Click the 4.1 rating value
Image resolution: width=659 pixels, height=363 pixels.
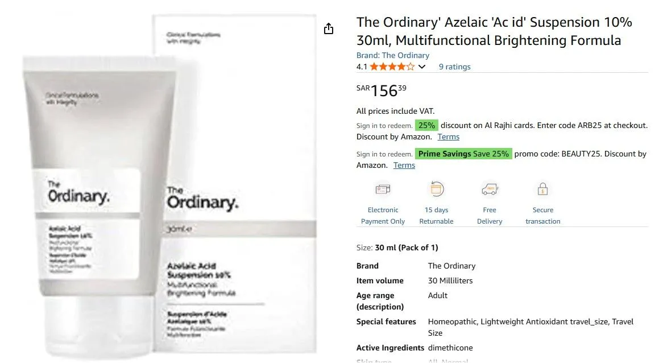[362, 67]
